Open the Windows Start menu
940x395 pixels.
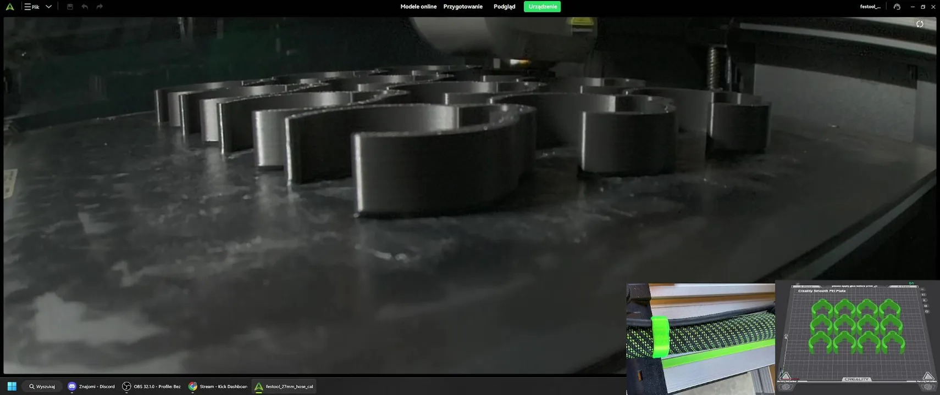12,386
